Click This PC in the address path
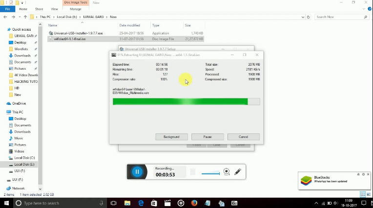The width and height of the screenshot is (373, 208). [x=45, y=17]
